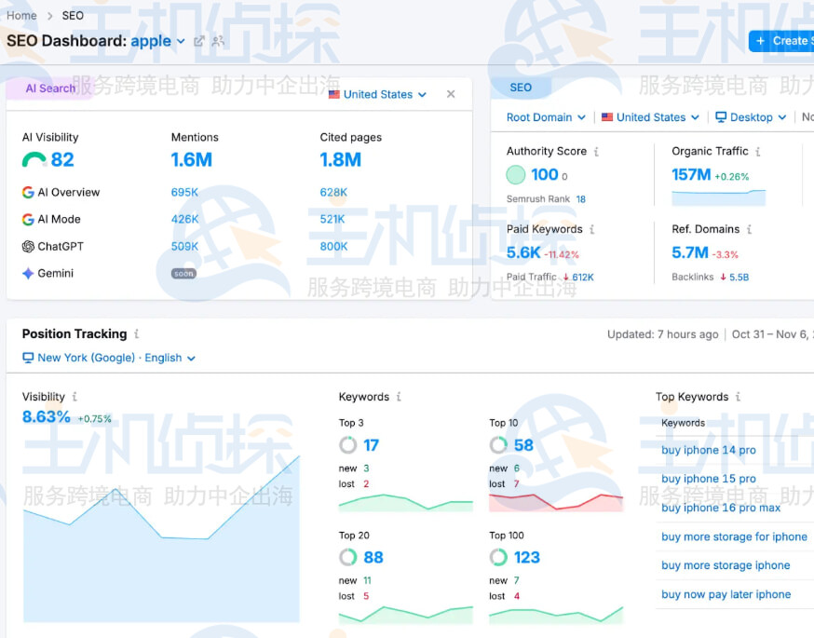814x638 pixels.
Task: Click the users icon in the dashboard header
Action: click(x=218, y=41)
